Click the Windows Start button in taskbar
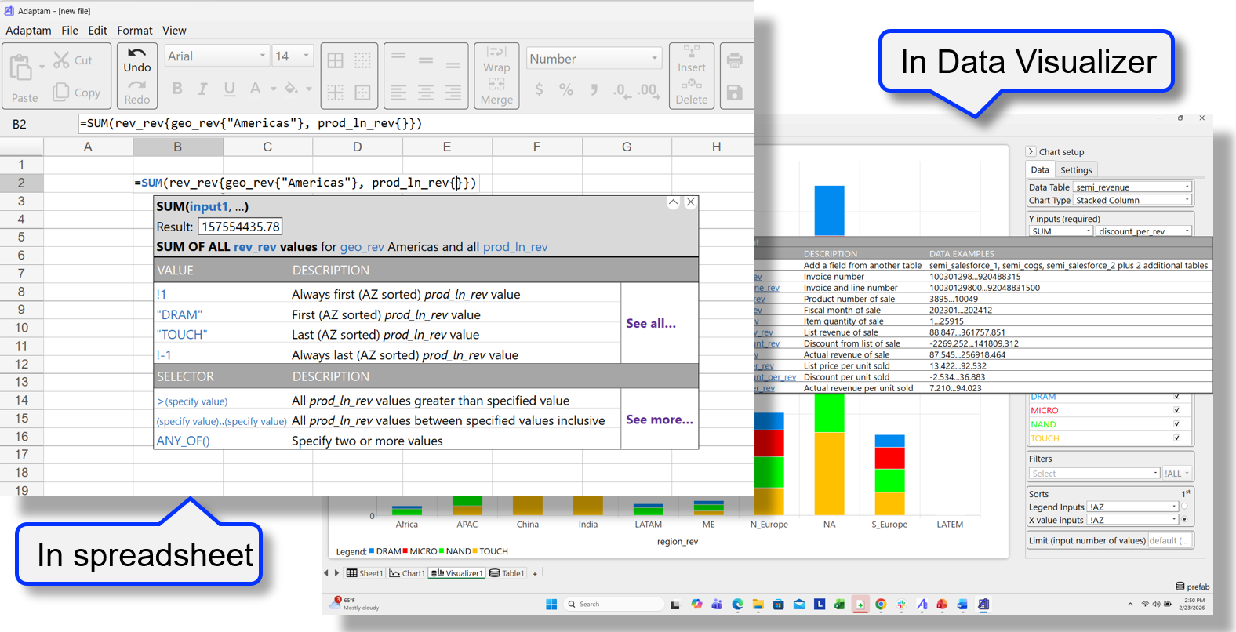 (551, 604)
